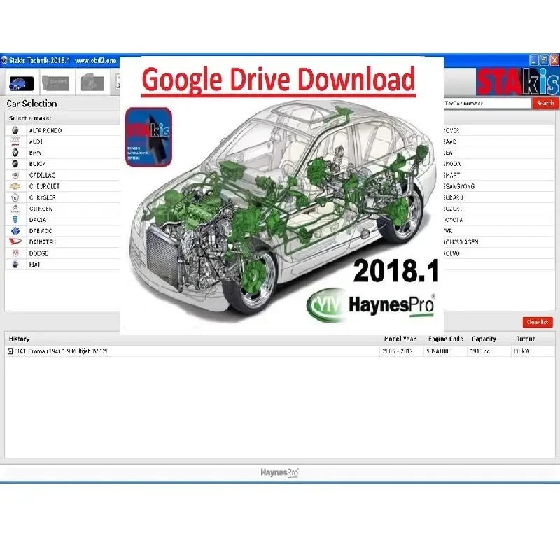The image size is (560, 560).
Task: Select BMW make
Action: coord(35,153)
